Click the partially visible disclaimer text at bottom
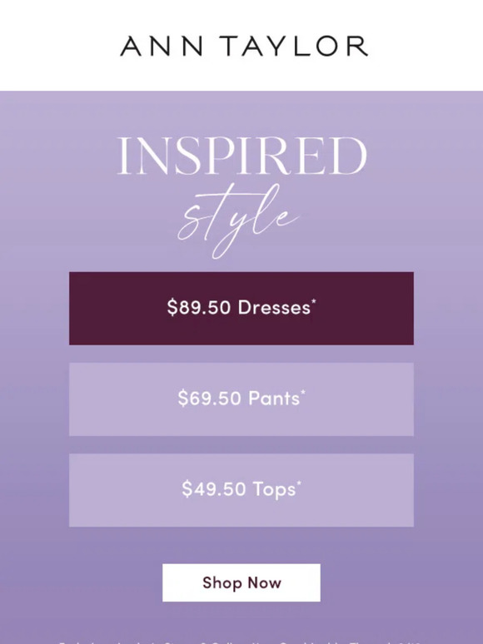483x644 pixels. 242,642
